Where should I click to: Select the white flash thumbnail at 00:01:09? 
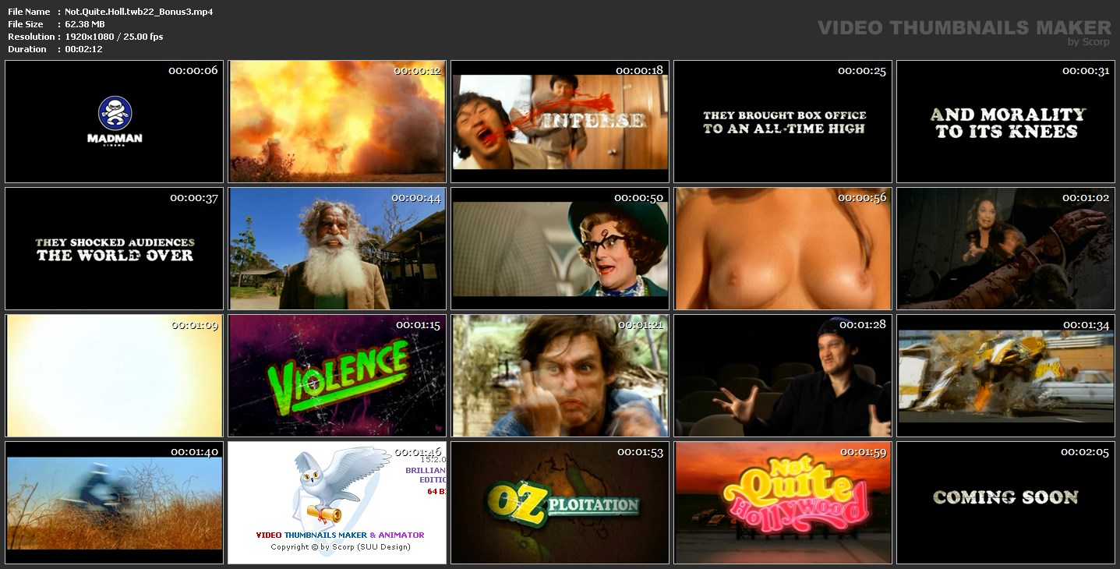coord(115,376)
